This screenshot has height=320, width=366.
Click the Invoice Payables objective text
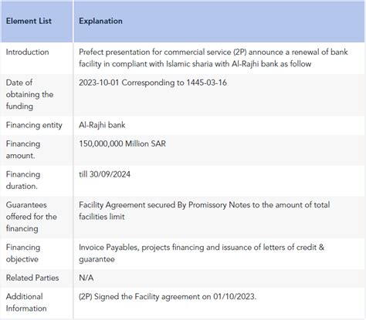pyautogui.click(x=202, y=253)
